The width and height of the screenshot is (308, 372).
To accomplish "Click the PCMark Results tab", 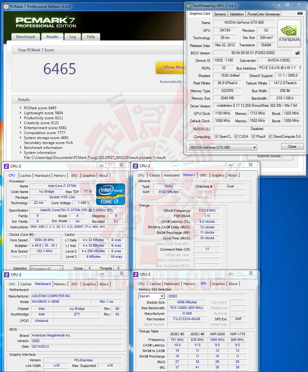I will pyautogui.click(x=52, y=37).
